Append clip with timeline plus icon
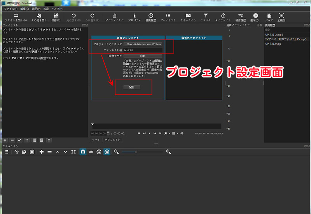Screen dimensions: 311x214 pyautogui.click(x=42, y=152)
